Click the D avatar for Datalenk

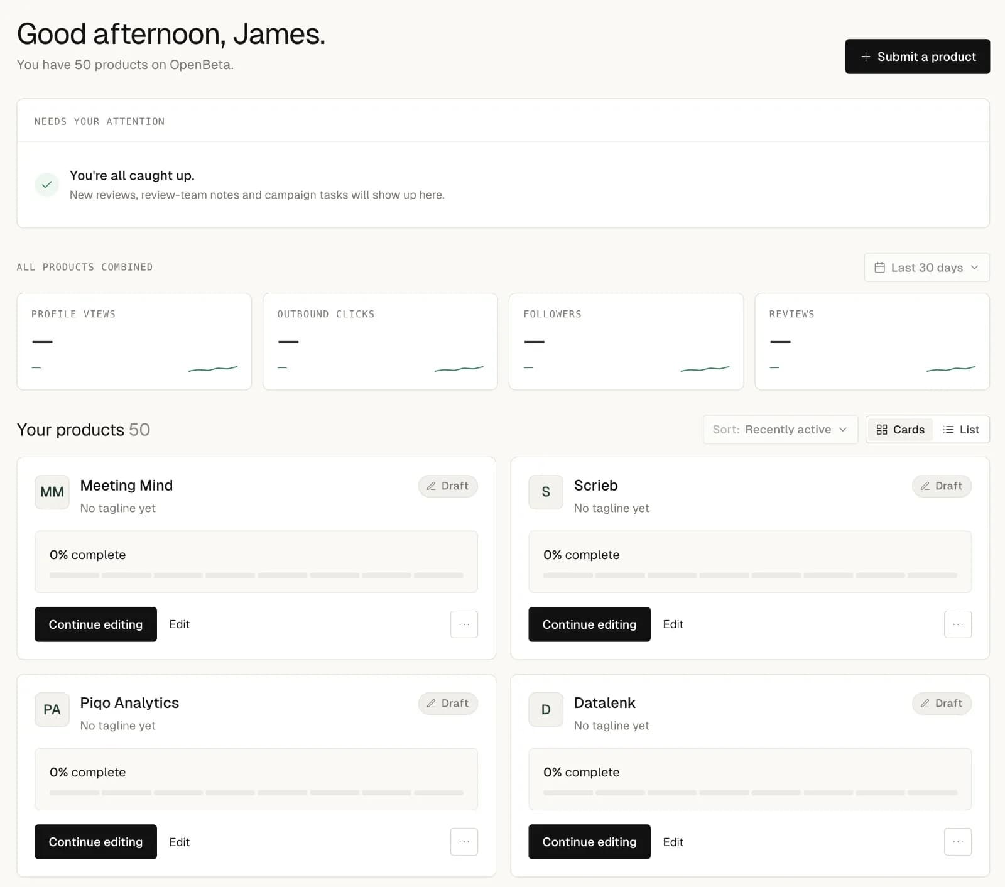[546, 709]
